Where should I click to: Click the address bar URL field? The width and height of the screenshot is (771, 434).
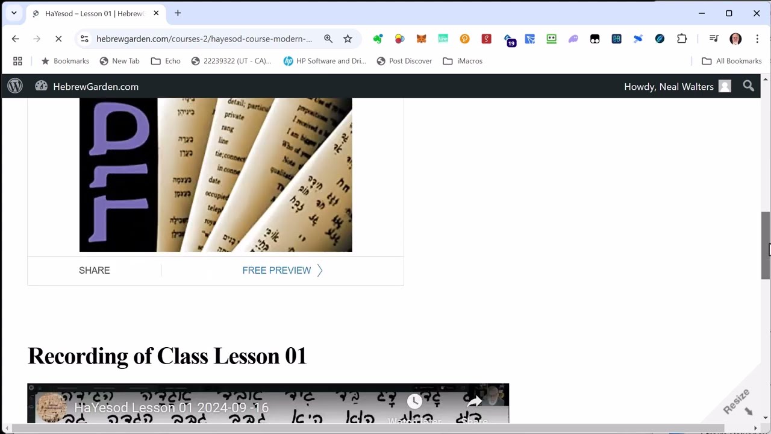204,39
